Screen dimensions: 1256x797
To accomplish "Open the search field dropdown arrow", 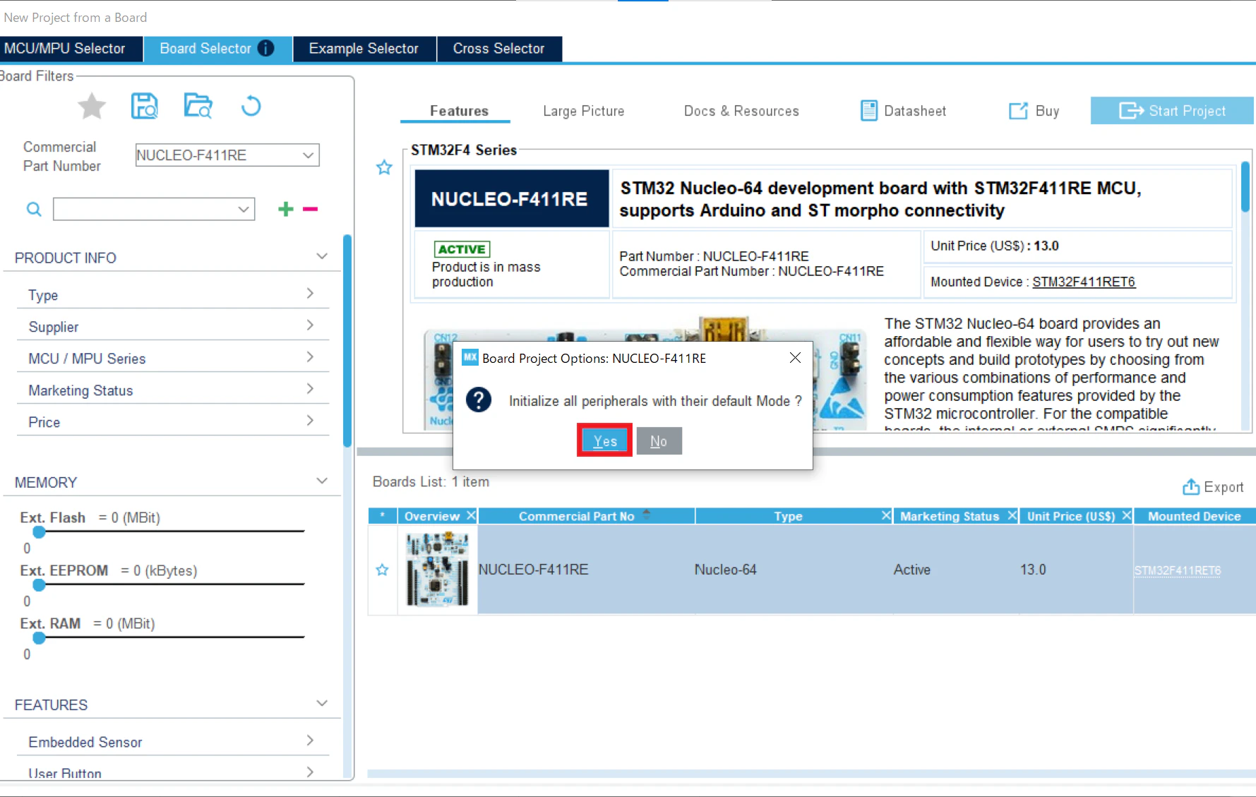I will tap(243, 209).
